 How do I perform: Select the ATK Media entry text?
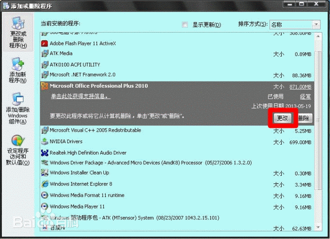coord(61,53)
